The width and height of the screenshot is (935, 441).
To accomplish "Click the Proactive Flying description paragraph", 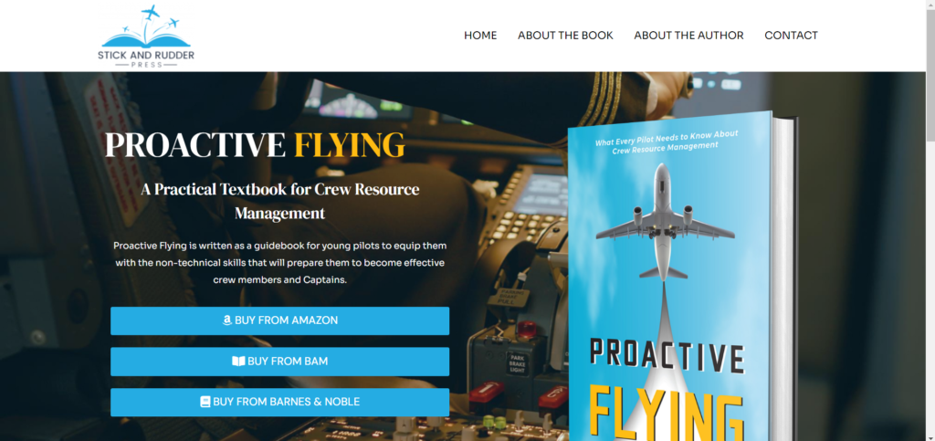I will click(x=279, y=263).
